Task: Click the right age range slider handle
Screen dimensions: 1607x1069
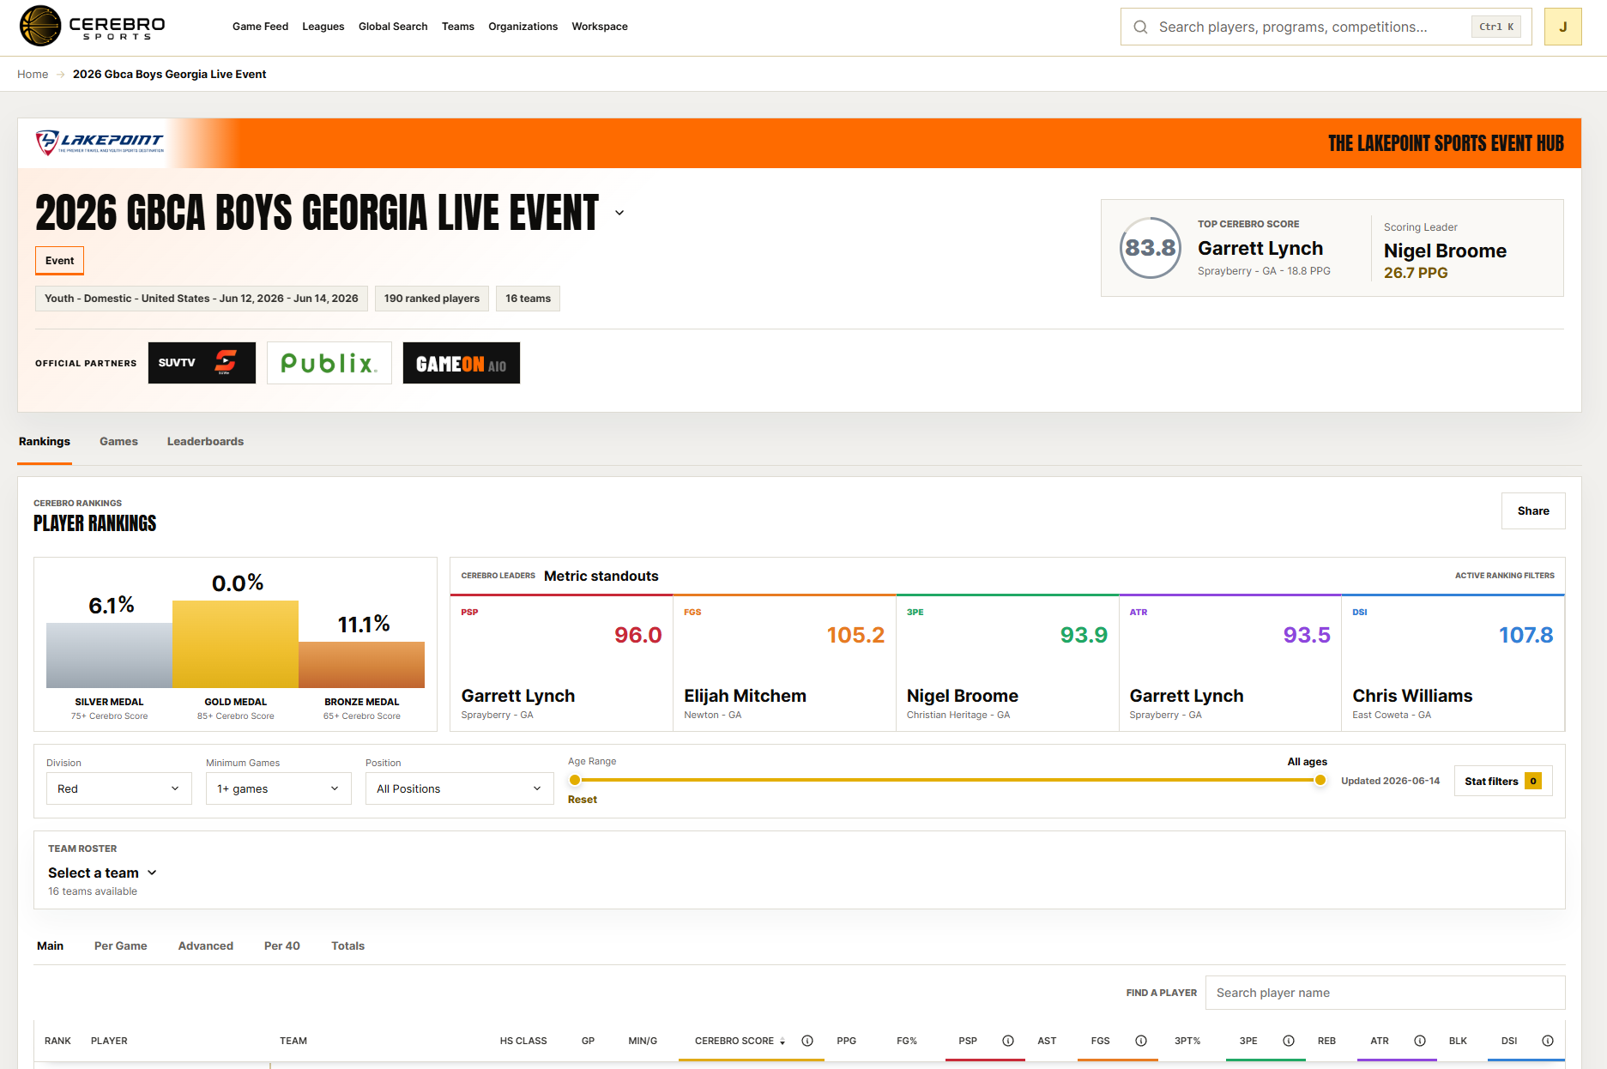Action: (x=1320, y=780)
